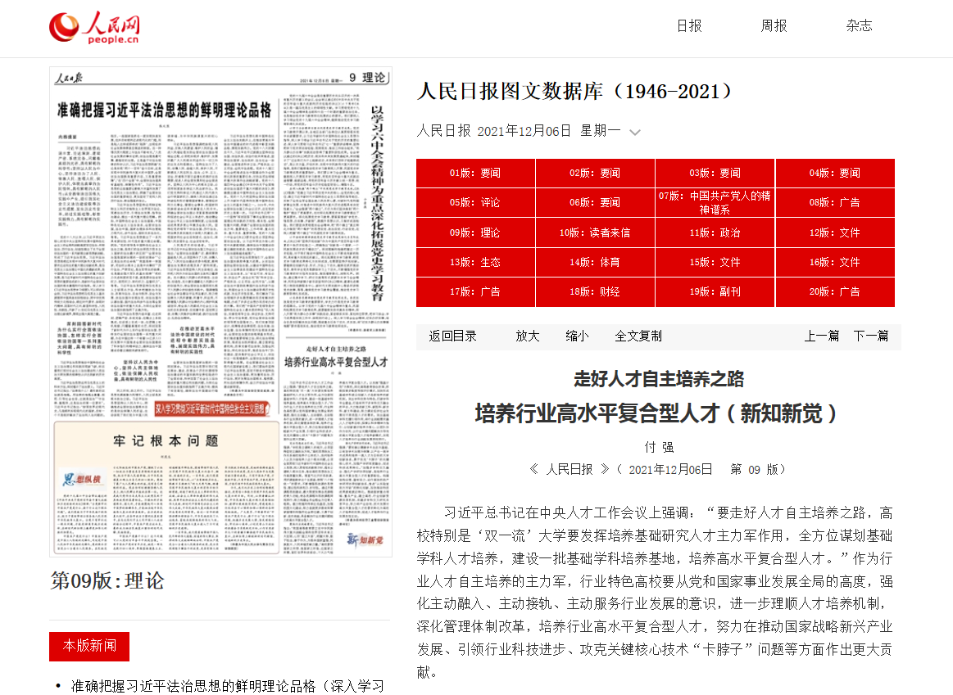Expand the date dropdown chevron

634,132
